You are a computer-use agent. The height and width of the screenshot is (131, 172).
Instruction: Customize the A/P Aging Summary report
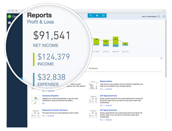(108, 120)
